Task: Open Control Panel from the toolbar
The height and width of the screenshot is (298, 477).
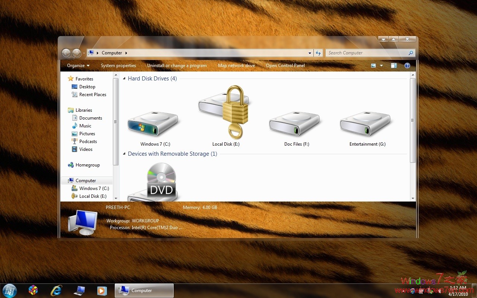Action: (x=285, y=66)
